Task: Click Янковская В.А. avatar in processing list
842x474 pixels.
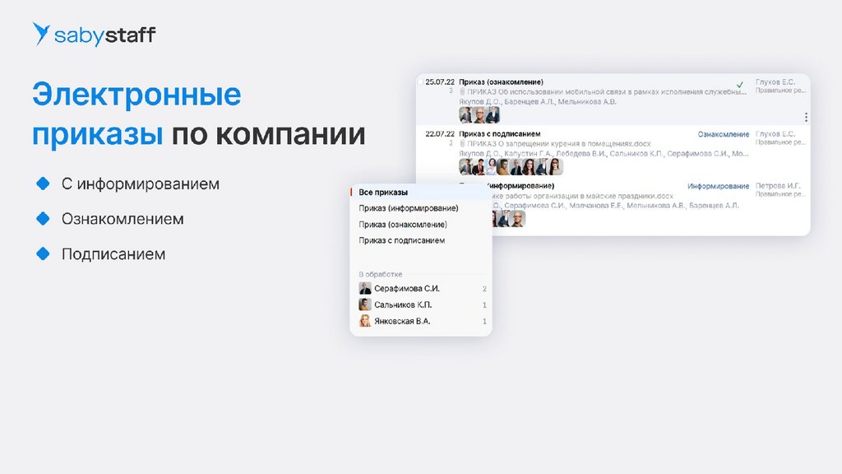Action: pos(365,321)
